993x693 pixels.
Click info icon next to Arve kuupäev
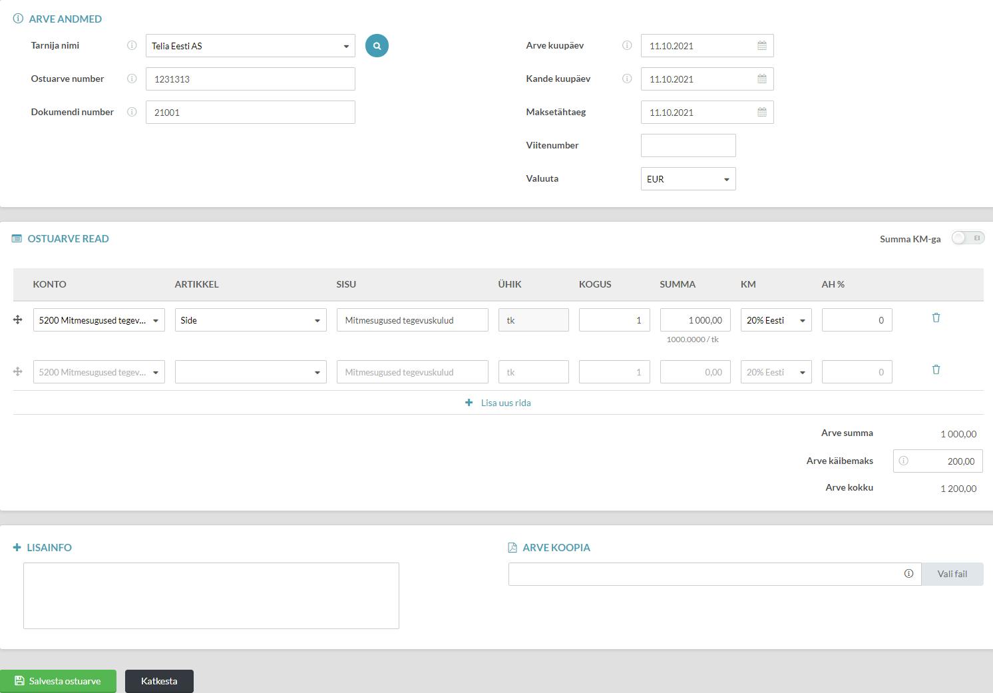[x=627, y=45]
